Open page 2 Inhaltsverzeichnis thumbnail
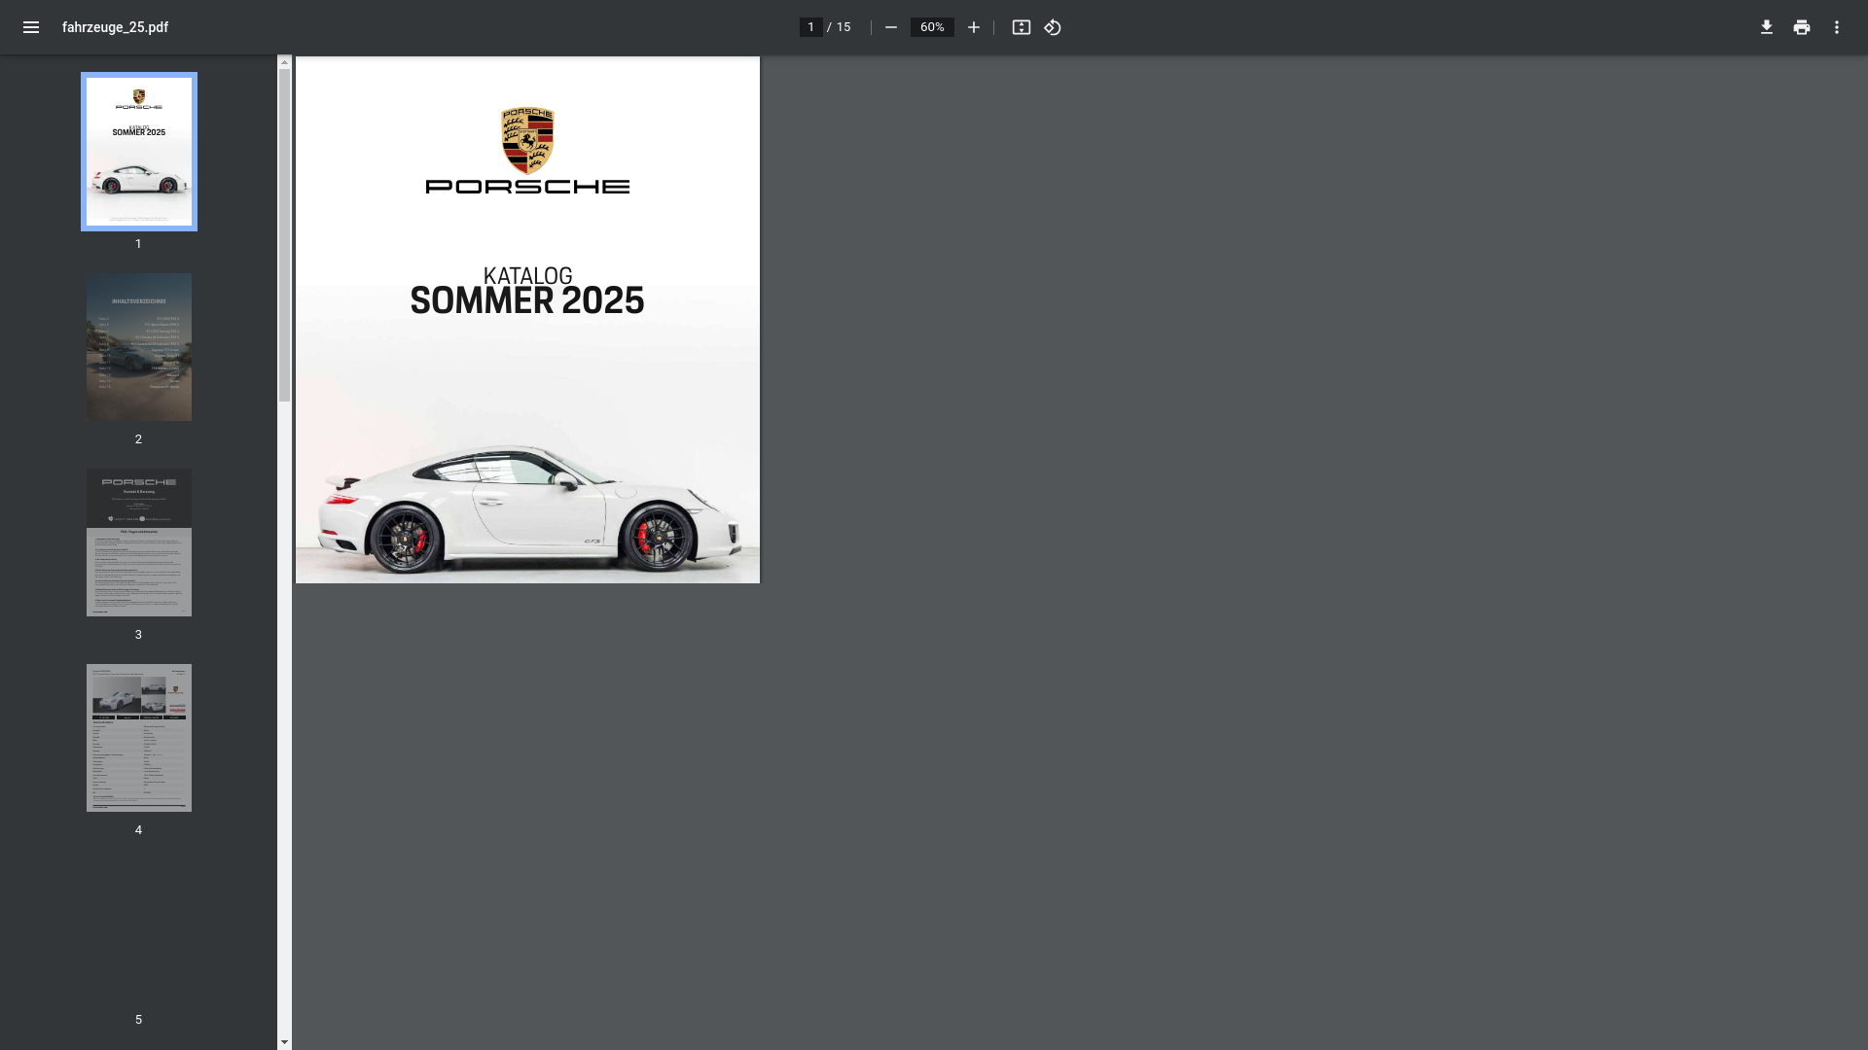 pyautogui.click(x=139, y=347)
